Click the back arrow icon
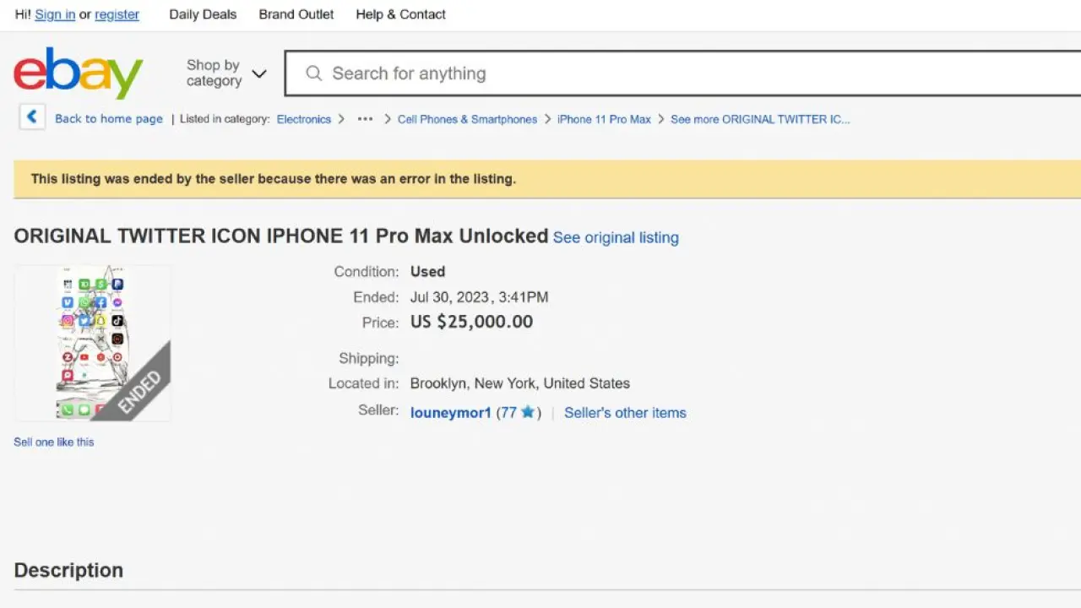Viewport: 1081px width, 608px height. 32,117
